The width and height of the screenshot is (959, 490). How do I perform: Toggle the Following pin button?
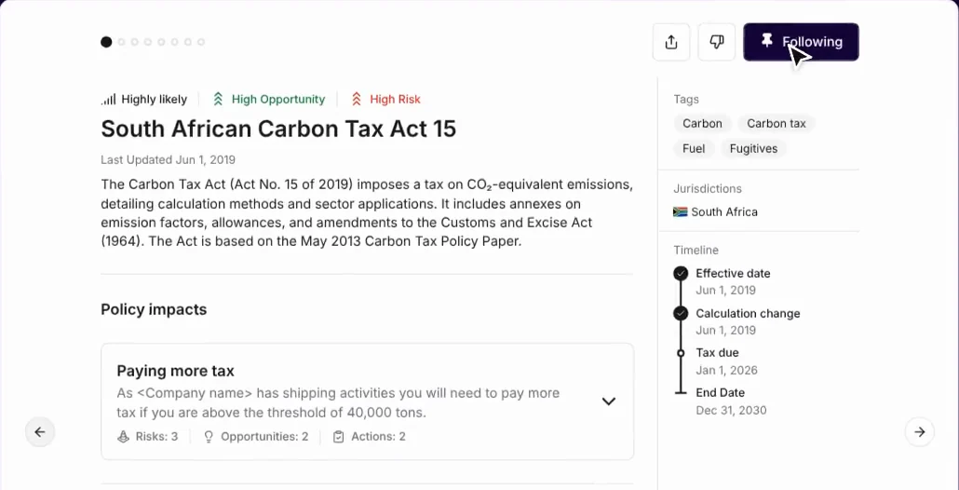801,42
